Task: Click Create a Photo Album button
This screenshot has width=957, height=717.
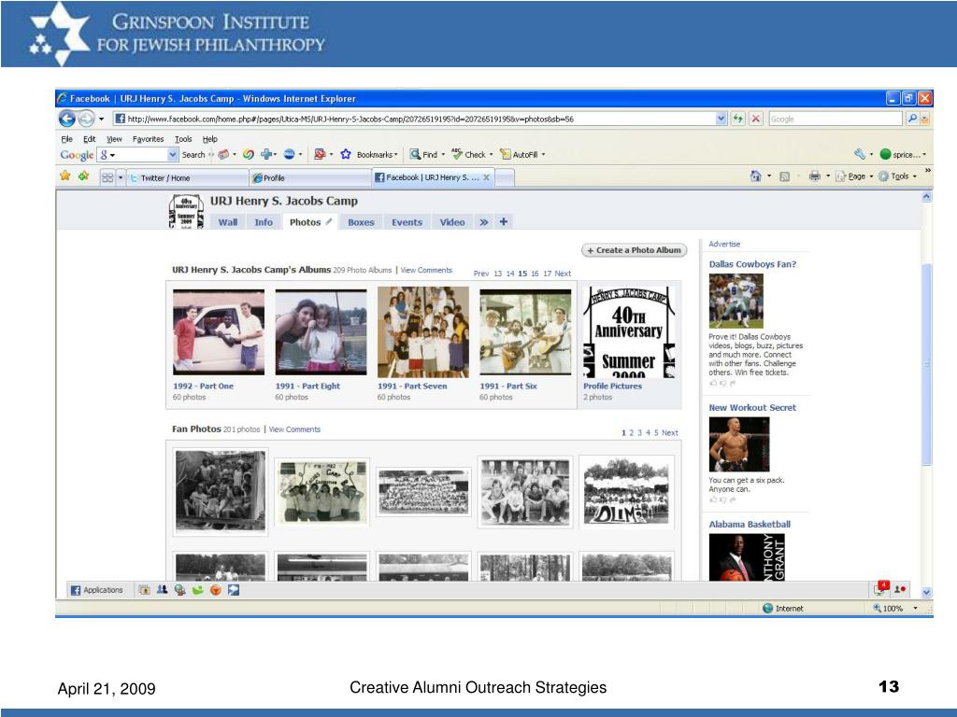Action: click(635, 250)
